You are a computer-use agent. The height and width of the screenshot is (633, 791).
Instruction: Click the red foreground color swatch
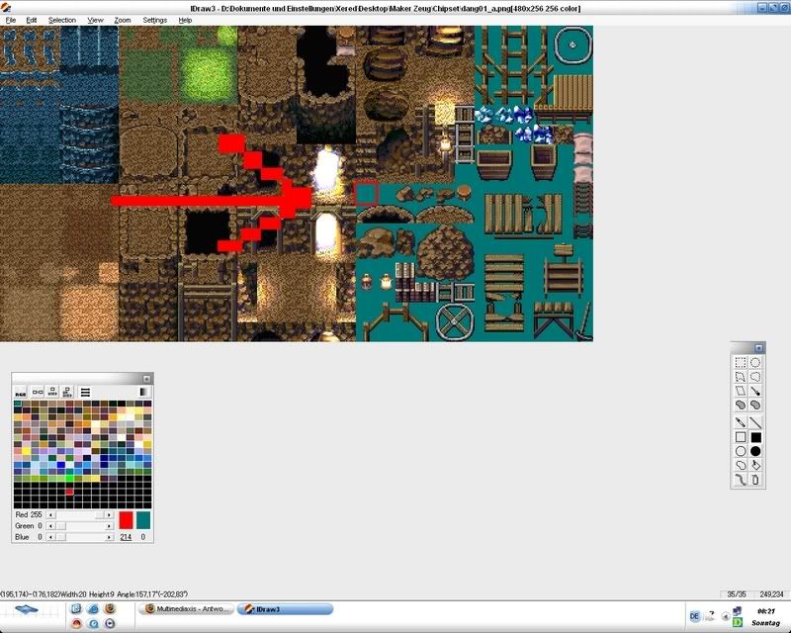[126, 519]
